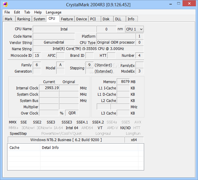Click the grayed AMD64 feature label
This screenshot has height=180, width=198.
point(87,128)
